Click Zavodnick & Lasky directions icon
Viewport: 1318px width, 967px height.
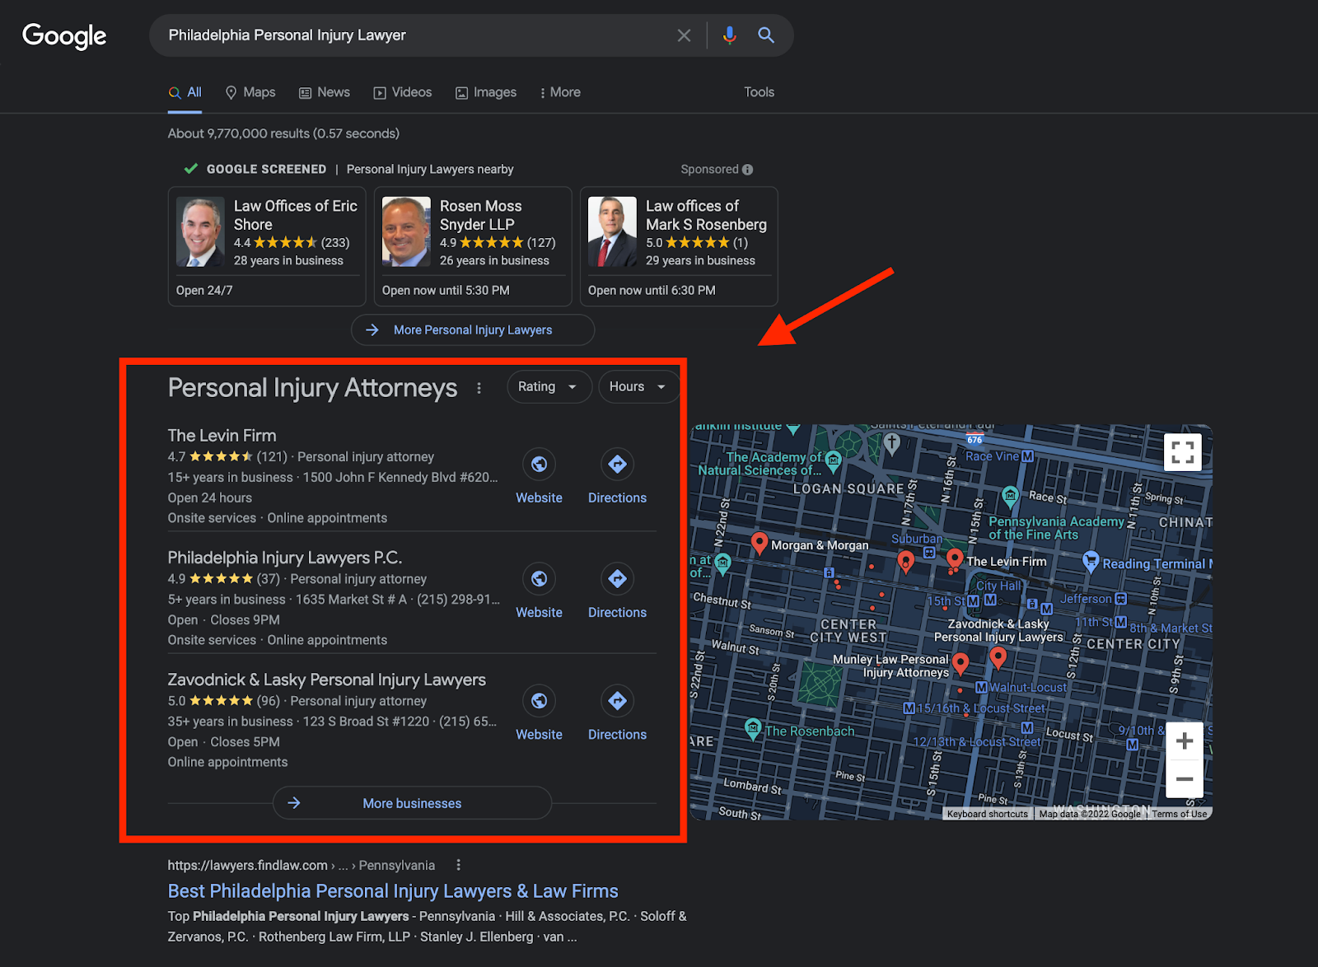coord(617,701)
